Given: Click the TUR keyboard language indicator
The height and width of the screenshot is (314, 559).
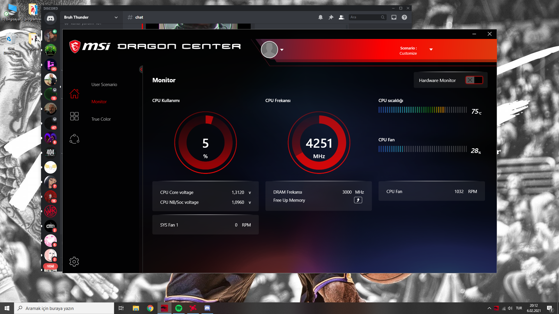Looking at the screenshot, I should [519, 308].
